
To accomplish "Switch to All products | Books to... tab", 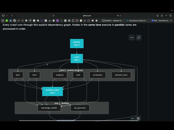I will [x=137, y=21].
